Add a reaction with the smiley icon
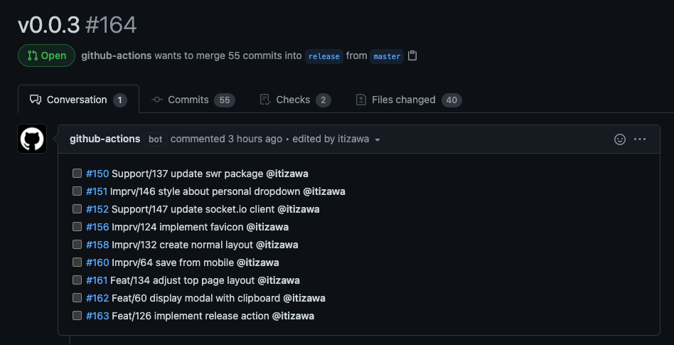 pyautogui.click(x=620, y=139)
